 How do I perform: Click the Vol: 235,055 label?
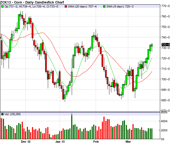(13, 114)
